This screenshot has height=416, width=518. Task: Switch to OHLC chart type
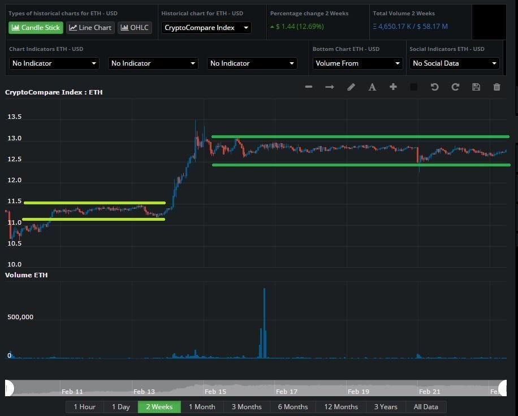click(x=135, y=28)
